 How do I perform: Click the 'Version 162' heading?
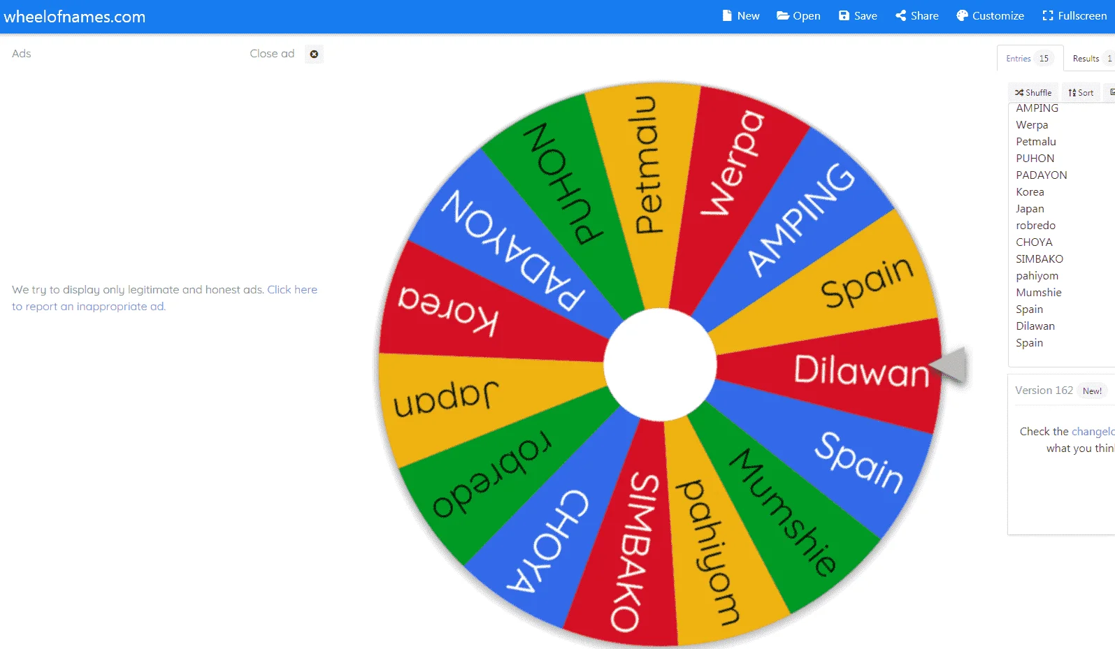1044,391
